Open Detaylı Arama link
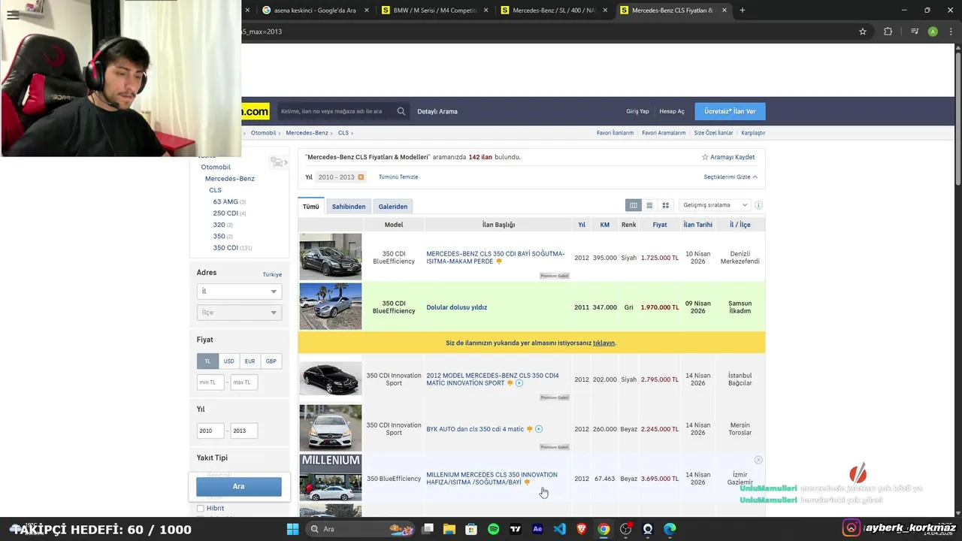This screenshot has height=541, width=962. (437, 111)
